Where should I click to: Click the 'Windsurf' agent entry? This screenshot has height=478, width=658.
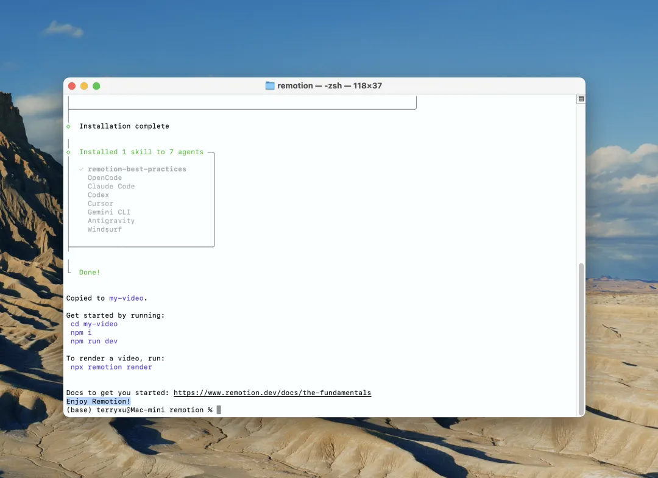point(105,229)
